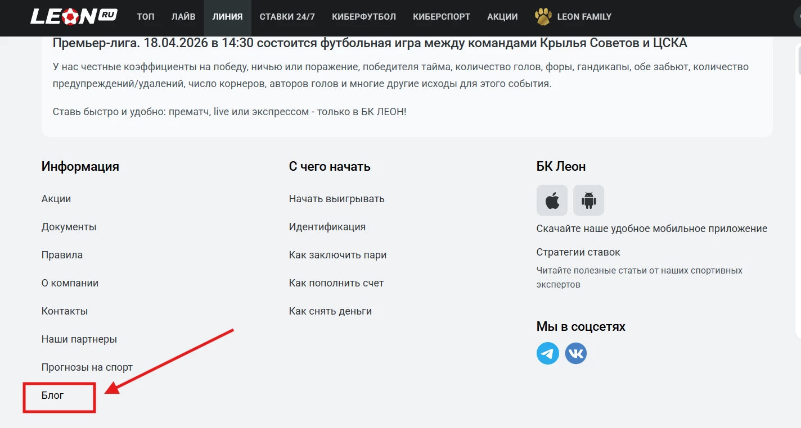Image resolution: width=801 pixels, height=428 pixels.
Task: Open Прогнозы на спорт link
Action: click(x=87, y=367)
